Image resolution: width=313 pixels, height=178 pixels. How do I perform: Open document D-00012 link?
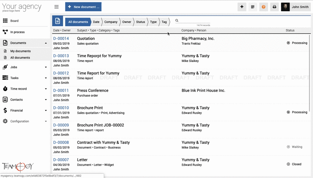[61, 73]
